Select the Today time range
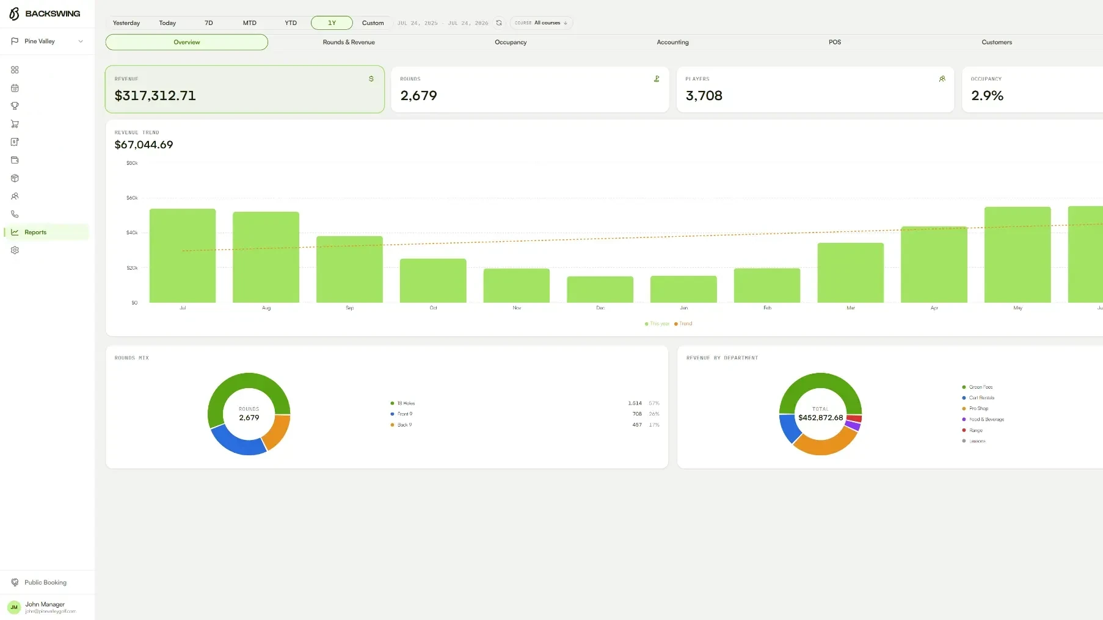Screen dimensions: 1103x620 click(167, 23)
